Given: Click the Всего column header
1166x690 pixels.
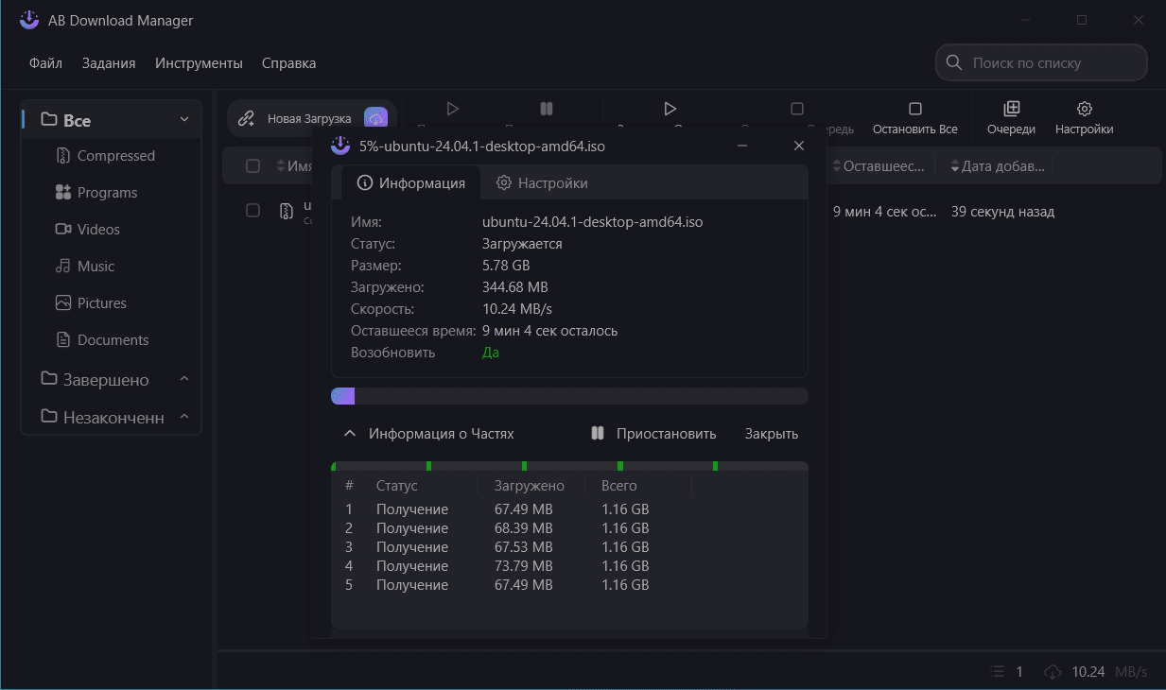Looking at the screenshot, I should click(619, 486).
